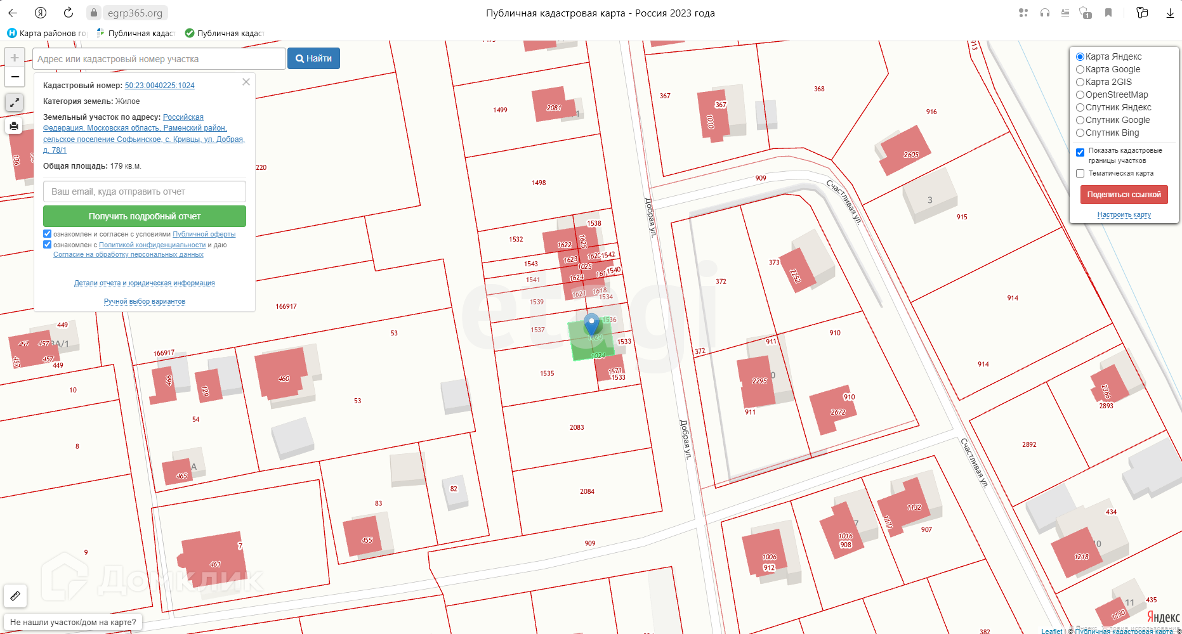
Task: Select Карта Яндекс base map
Action: [1080, 56]
